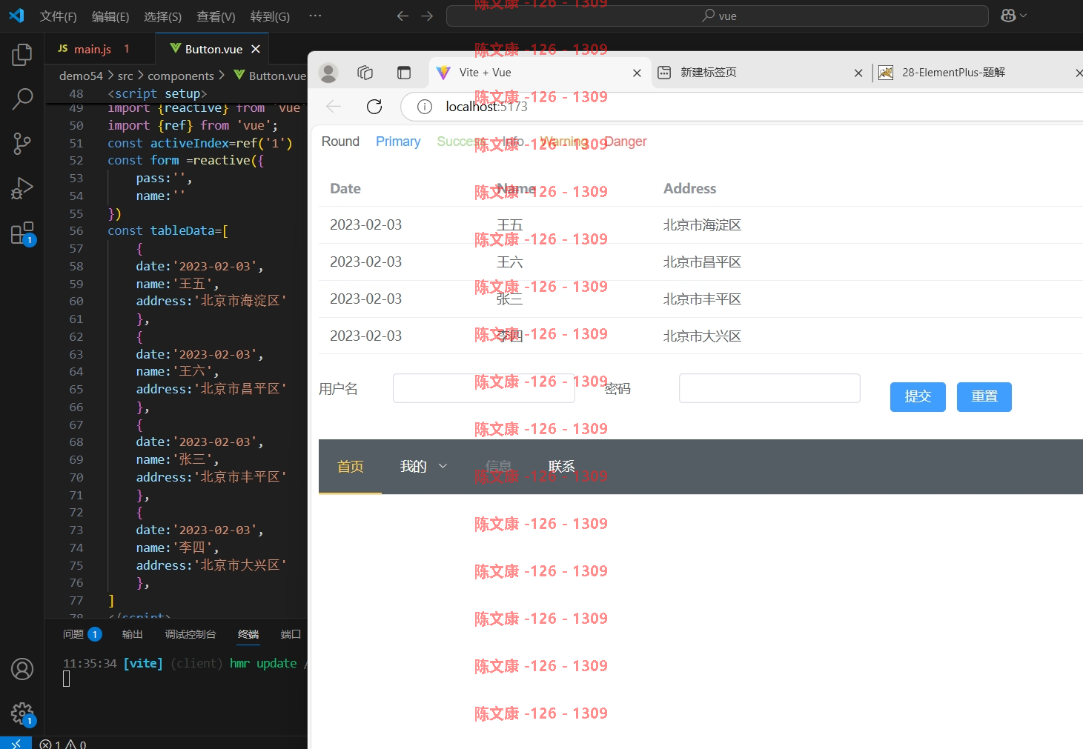The height and width of the screenshot is (749, 1083).
Task: Go forward in VS Code navigation
Action: click(427, 16)
